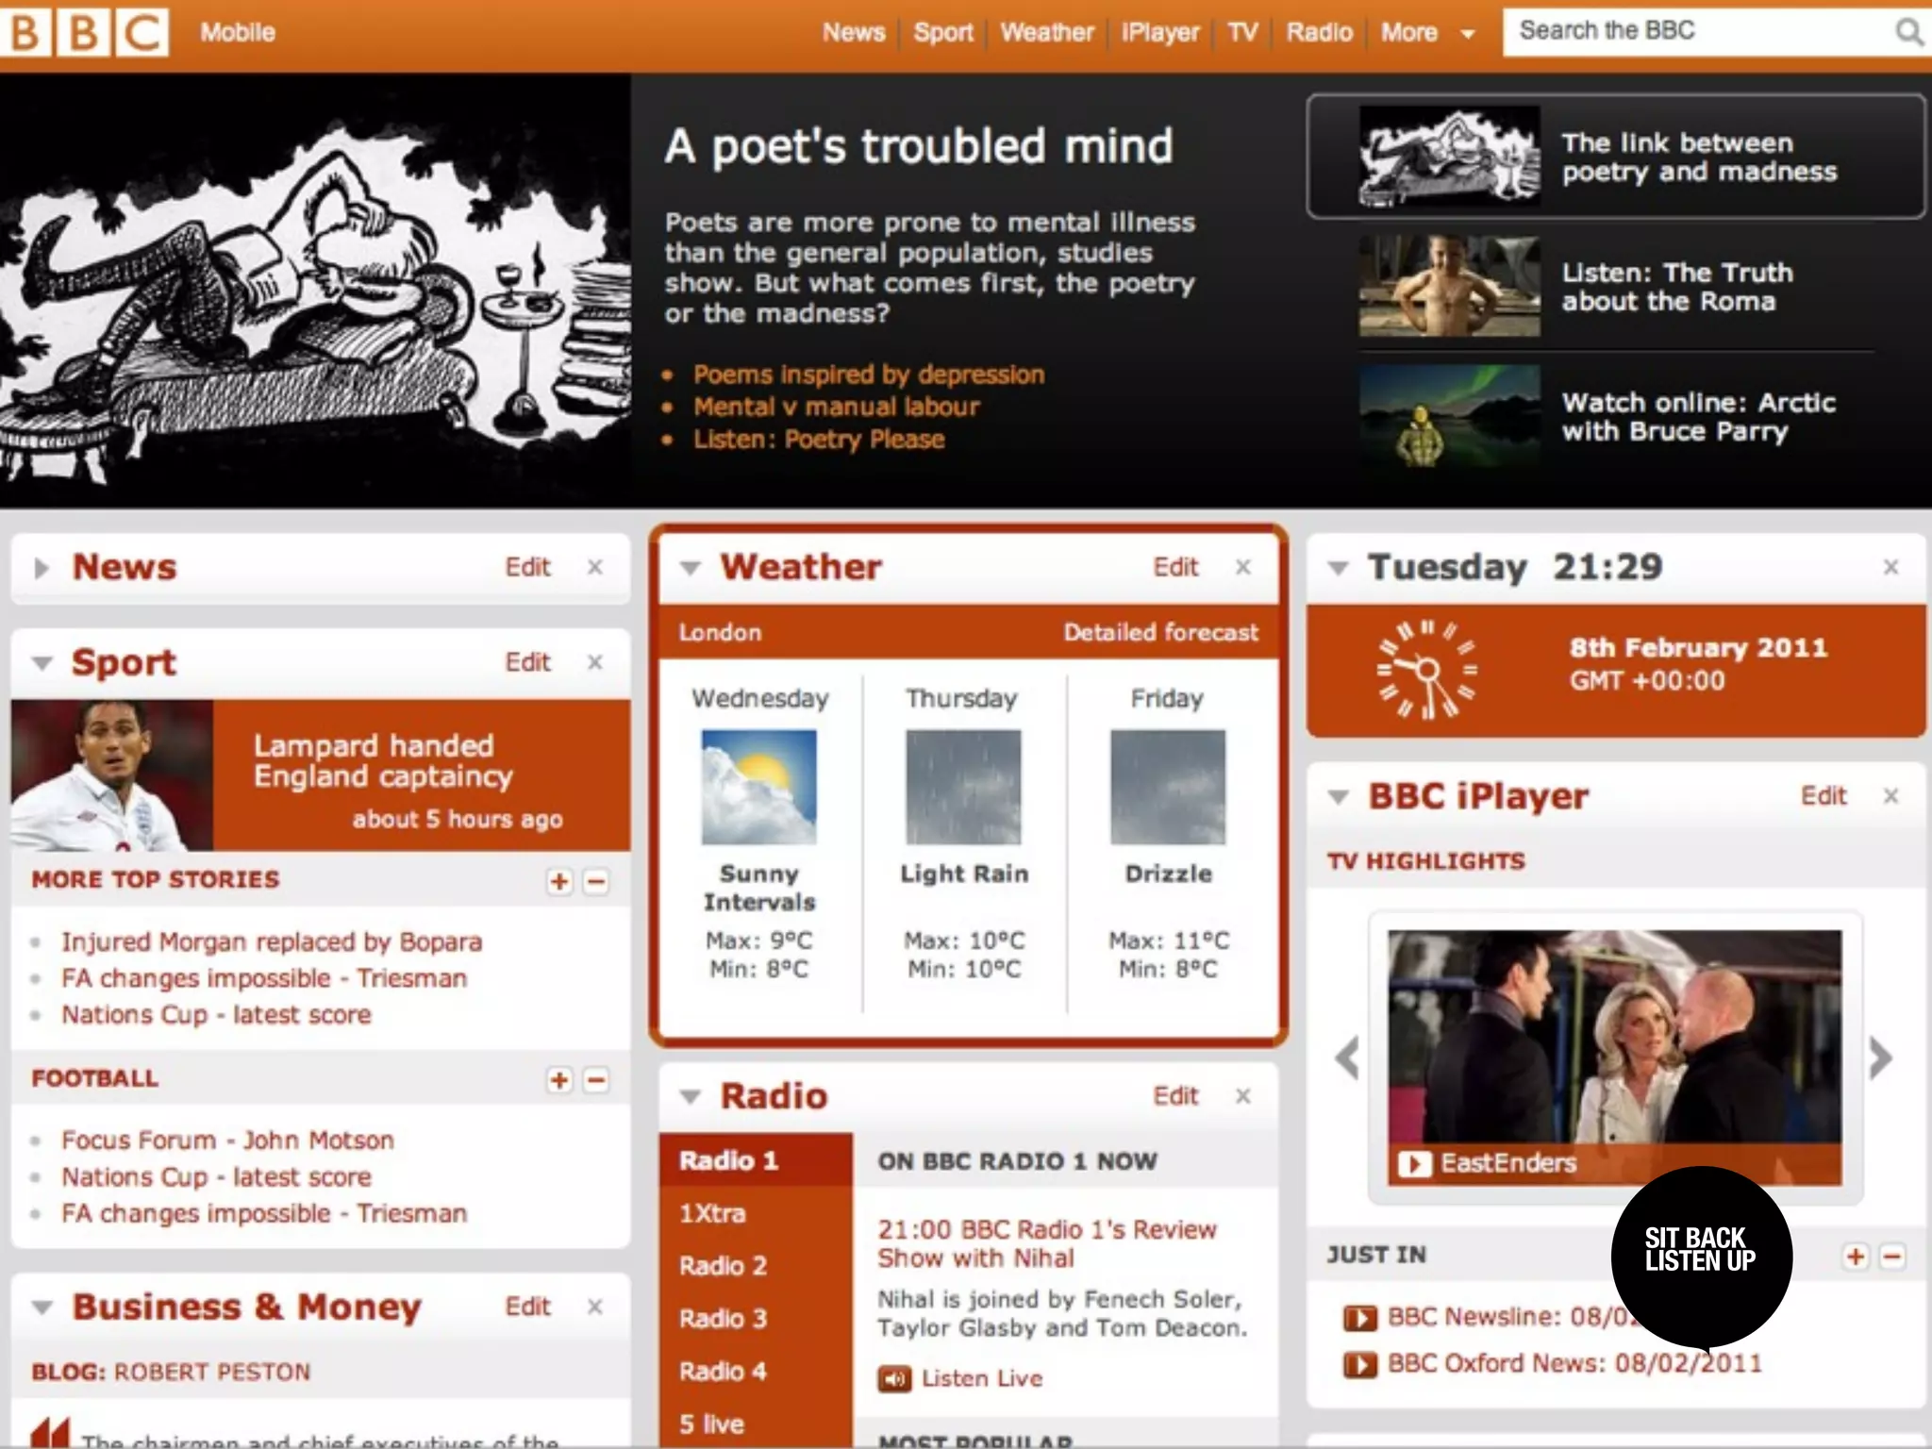Play BBC Newsline video icon
This screenshot has height=1449, width=1932.
(x=1359, y=1317)
